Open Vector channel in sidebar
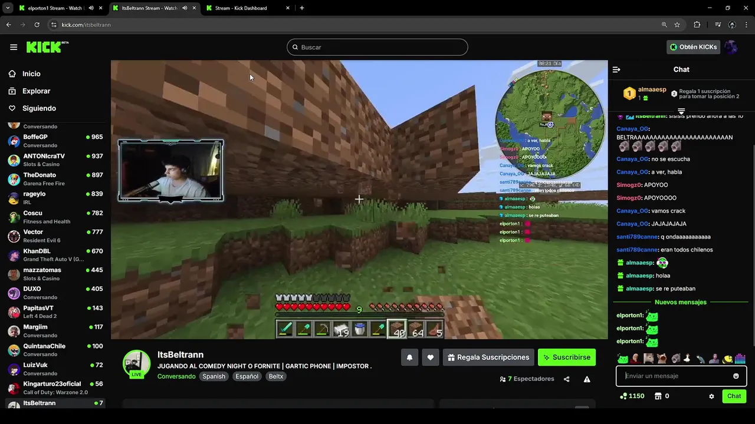755x424 pixels. tap(55, 236)
